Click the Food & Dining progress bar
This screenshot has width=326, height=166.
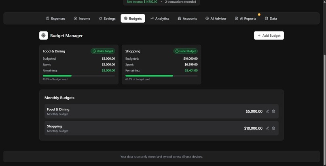pyautogui.click(x=79, y=76)
